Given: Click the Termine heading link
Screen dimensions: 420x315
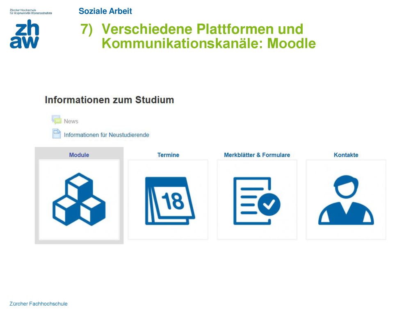Looking at the screenshot, I should coord(168,155).
